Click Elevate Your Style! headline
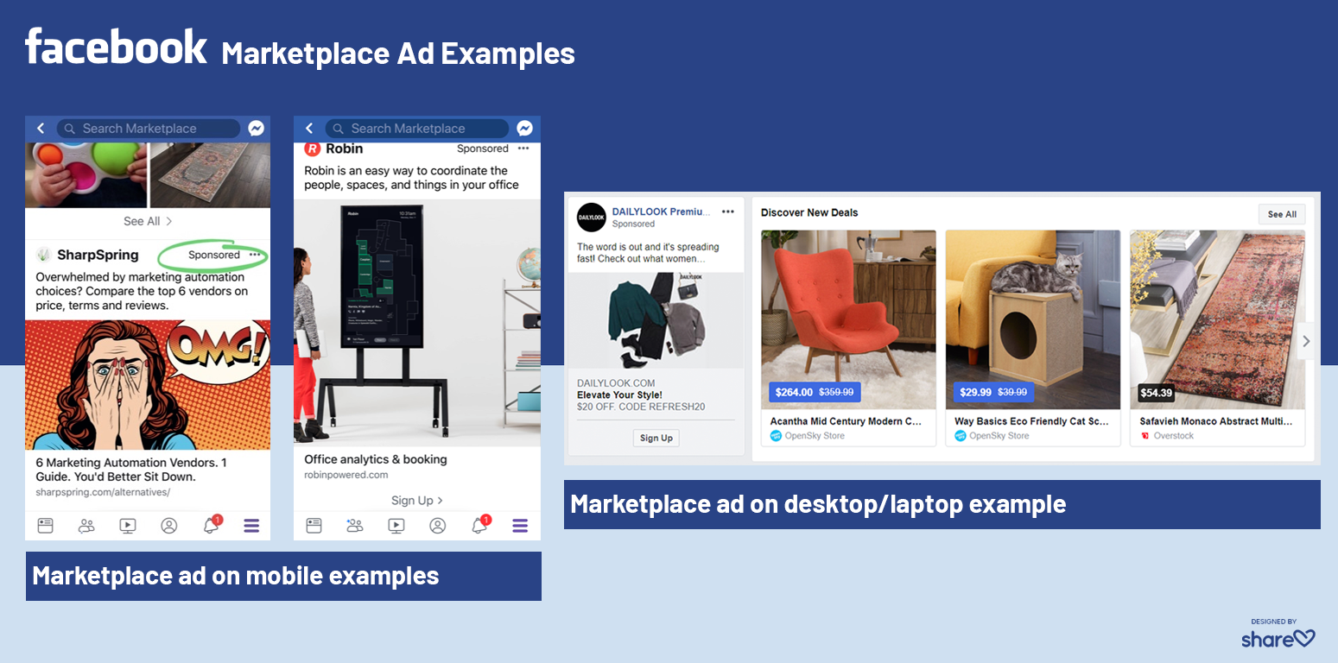Screen dimensions: 1338x663 tap(619, 395)
